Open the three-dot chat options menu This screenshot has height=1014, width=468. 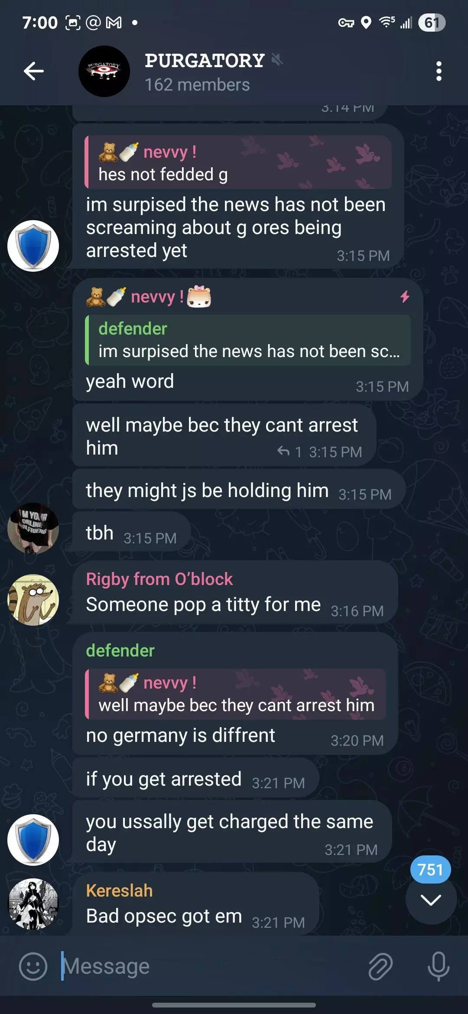pos(439,71)
